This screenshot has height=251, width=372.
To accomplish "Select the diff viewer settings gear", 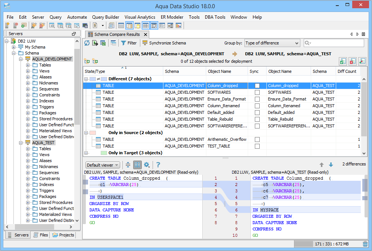I will point(146,165).
